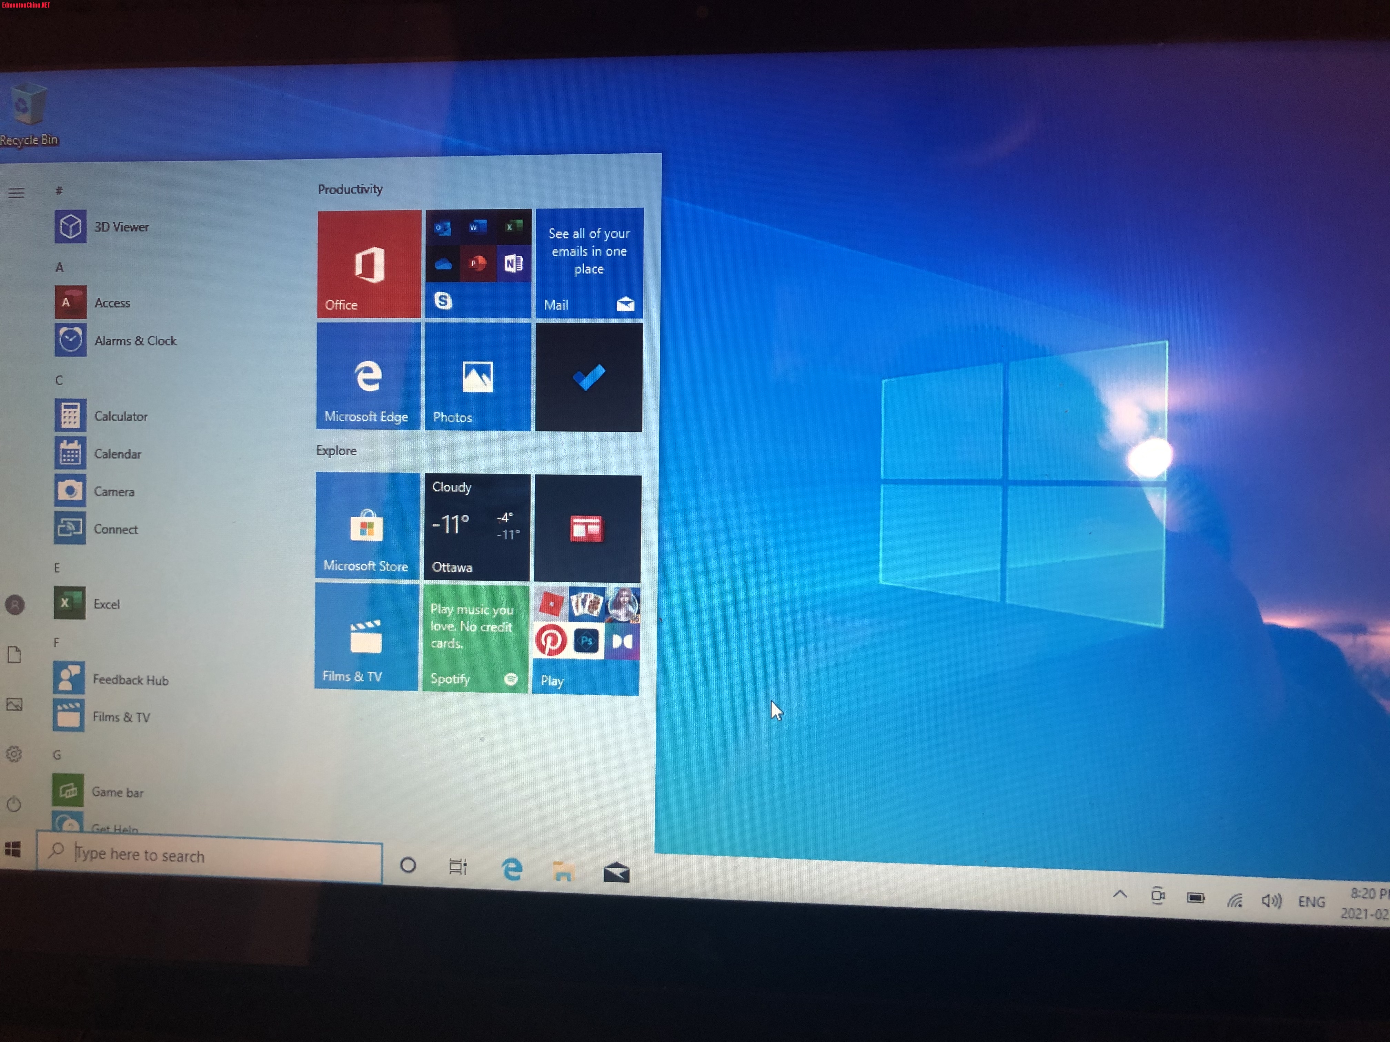Click the Cortana circle on the taskbar

click(408, 865)
